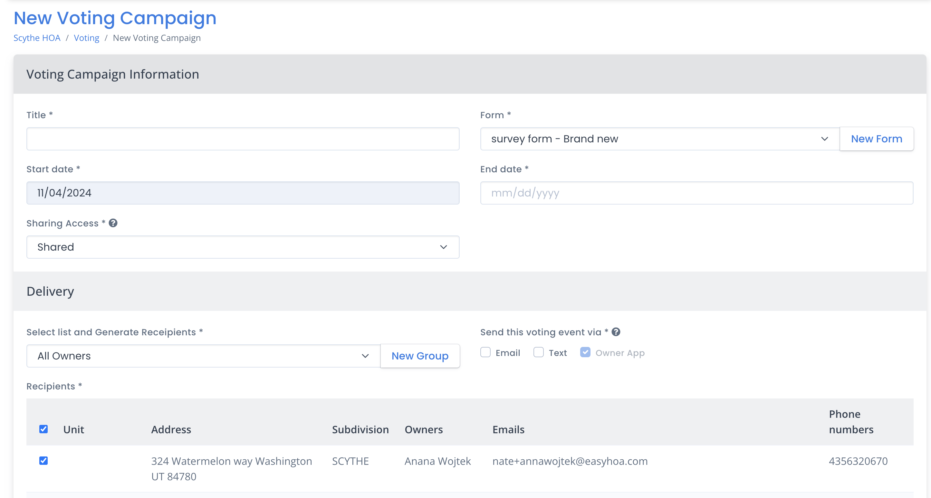Click the Address column header
Viewport: 931px width, 498px height.
171,429
